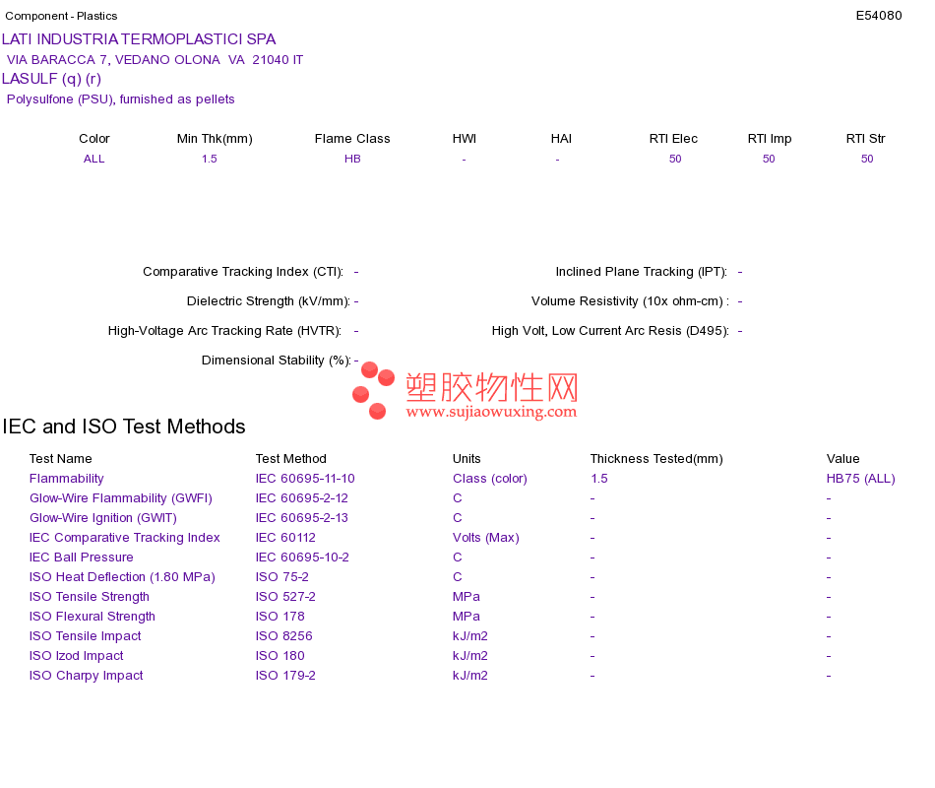Click test method ISO 75-2
Screen dimensions: 935x788
[282, 577]
